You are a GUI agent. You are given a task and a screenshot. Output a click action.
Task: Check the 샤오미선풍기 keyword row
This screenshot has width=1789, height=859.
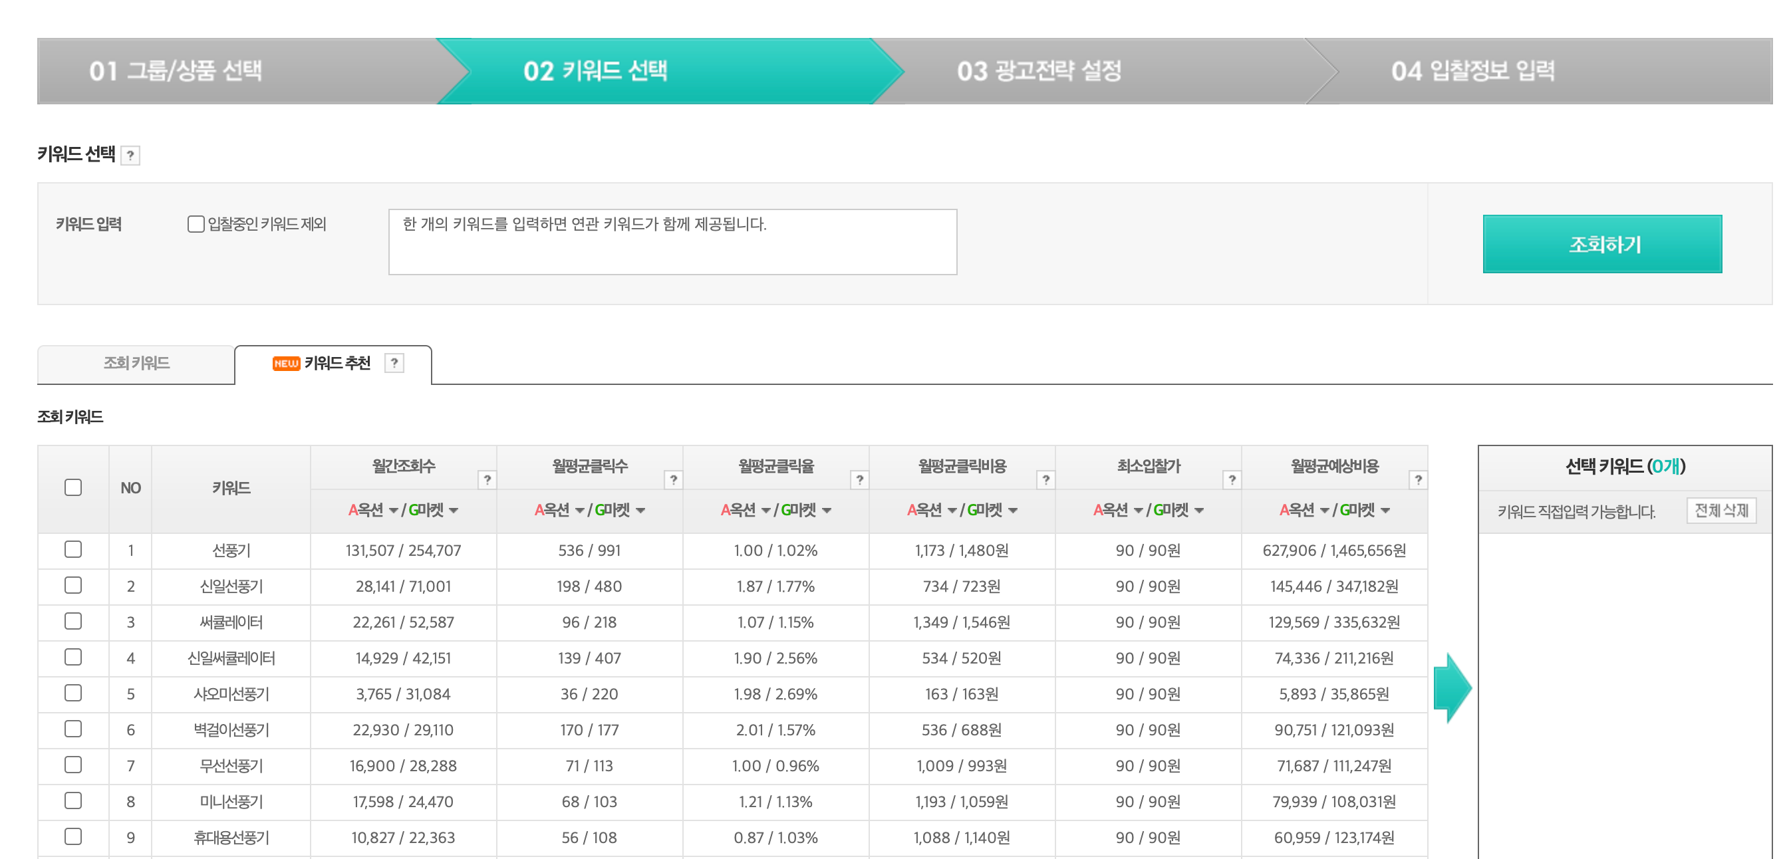click(x=73, y=693)
